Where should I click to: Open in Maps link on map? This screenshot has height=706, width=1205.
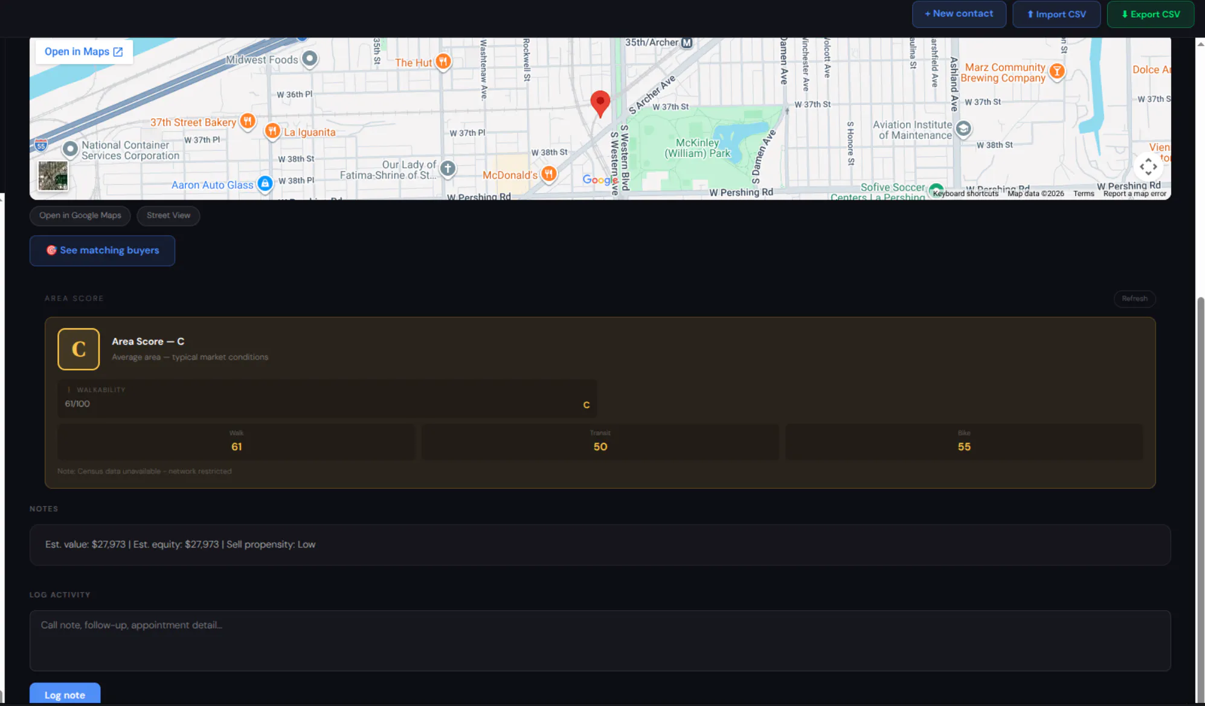click(x=83, y=52)
